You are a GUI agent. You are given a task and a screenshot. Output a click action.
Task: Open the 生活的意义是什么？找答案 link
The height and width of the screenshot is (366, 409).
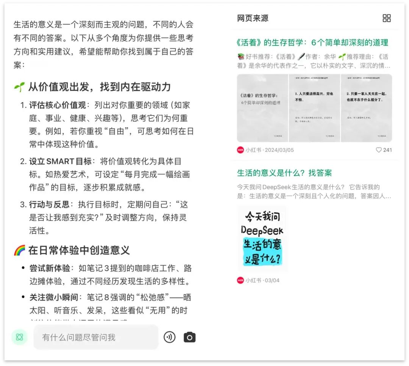(284, 173)
